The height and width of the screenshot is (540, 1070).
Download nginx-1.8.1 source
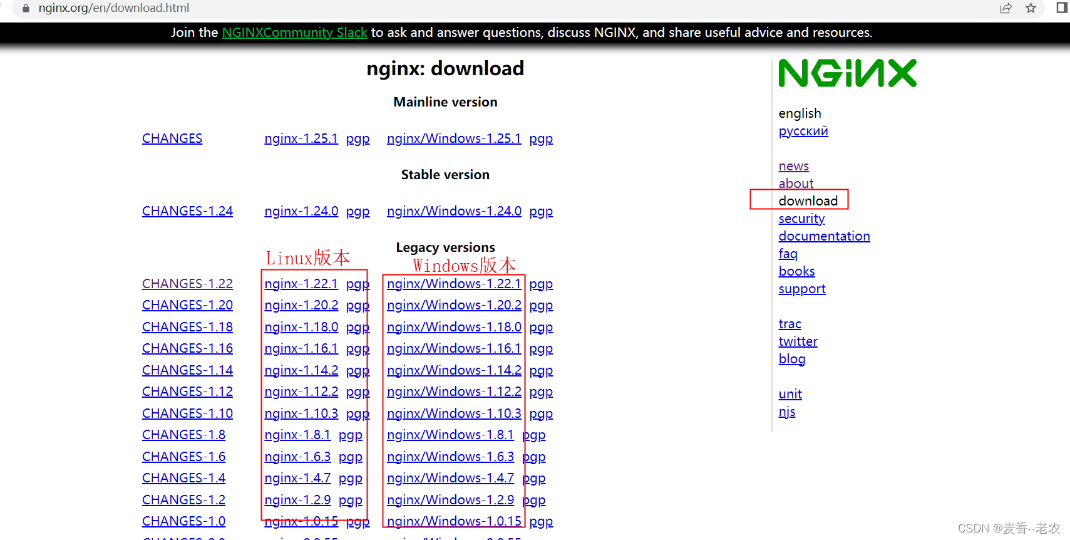pyautogui.click(x=297, y=435)
